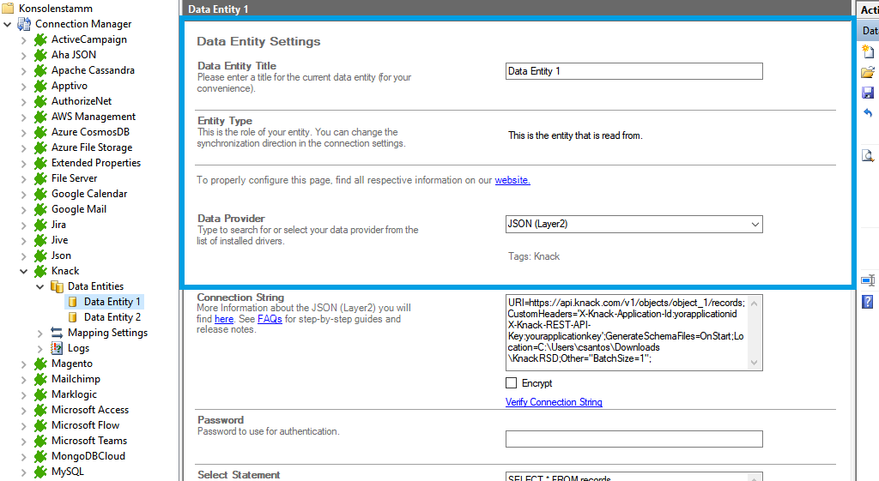Click the Verify Connection String link
This screenshot has width=879, height=481.
(x=554, y=402)
